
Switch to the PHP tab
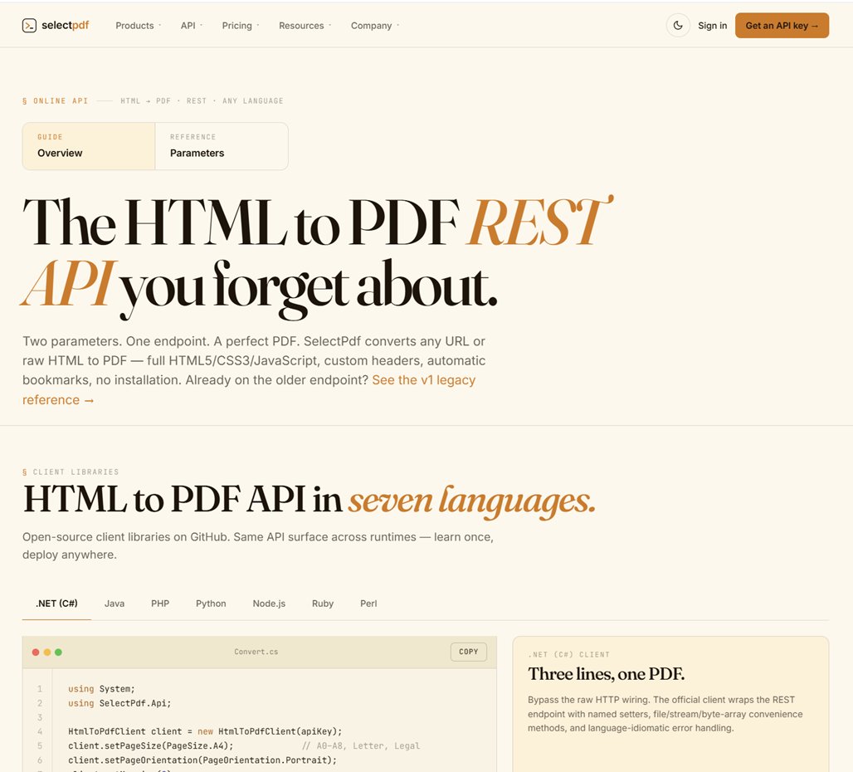click(x=160, y=603)
